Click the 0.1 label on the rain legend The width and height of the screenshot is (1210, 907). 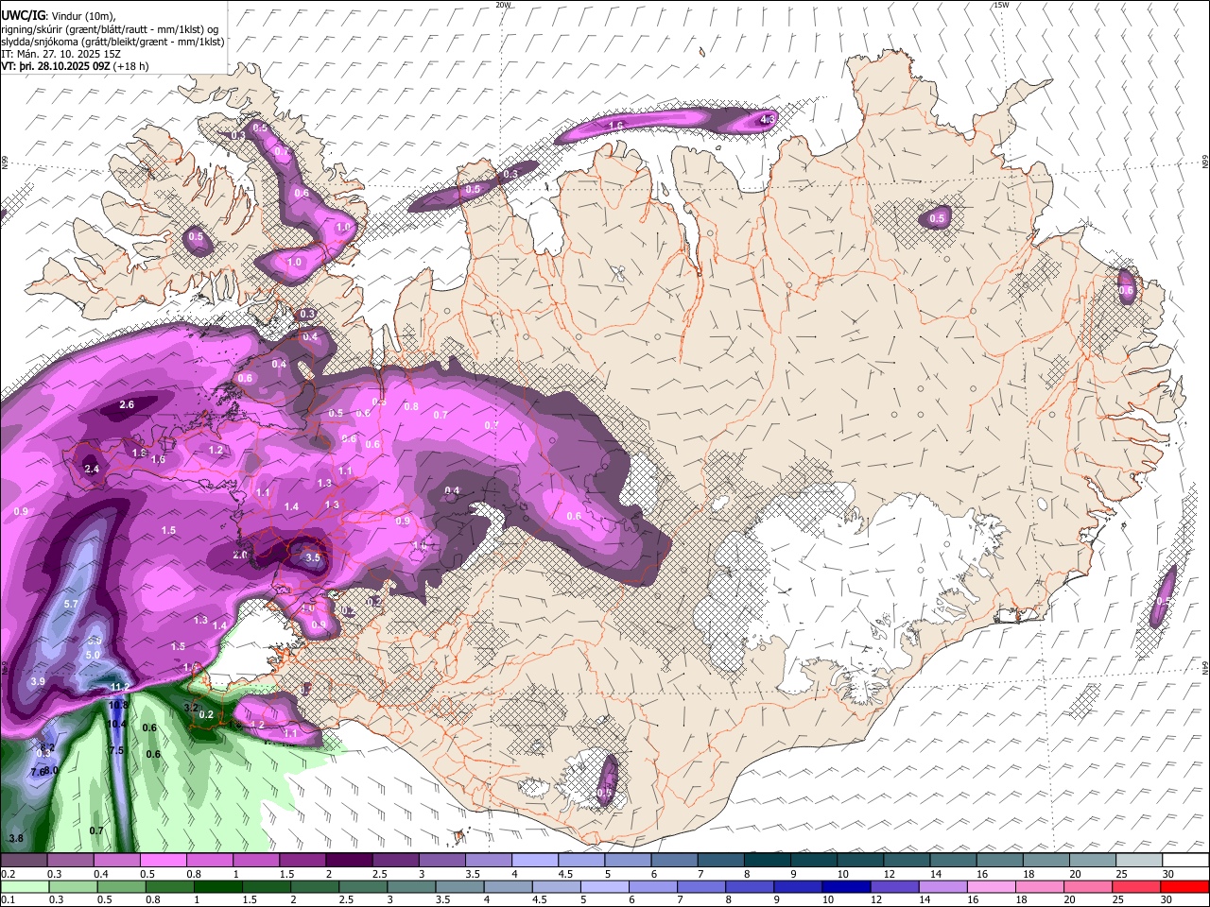(9, 899)
